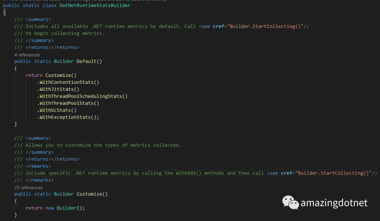Click the WithExceptionStats() method call
This screenshot has width=380, height=221.
68,117
